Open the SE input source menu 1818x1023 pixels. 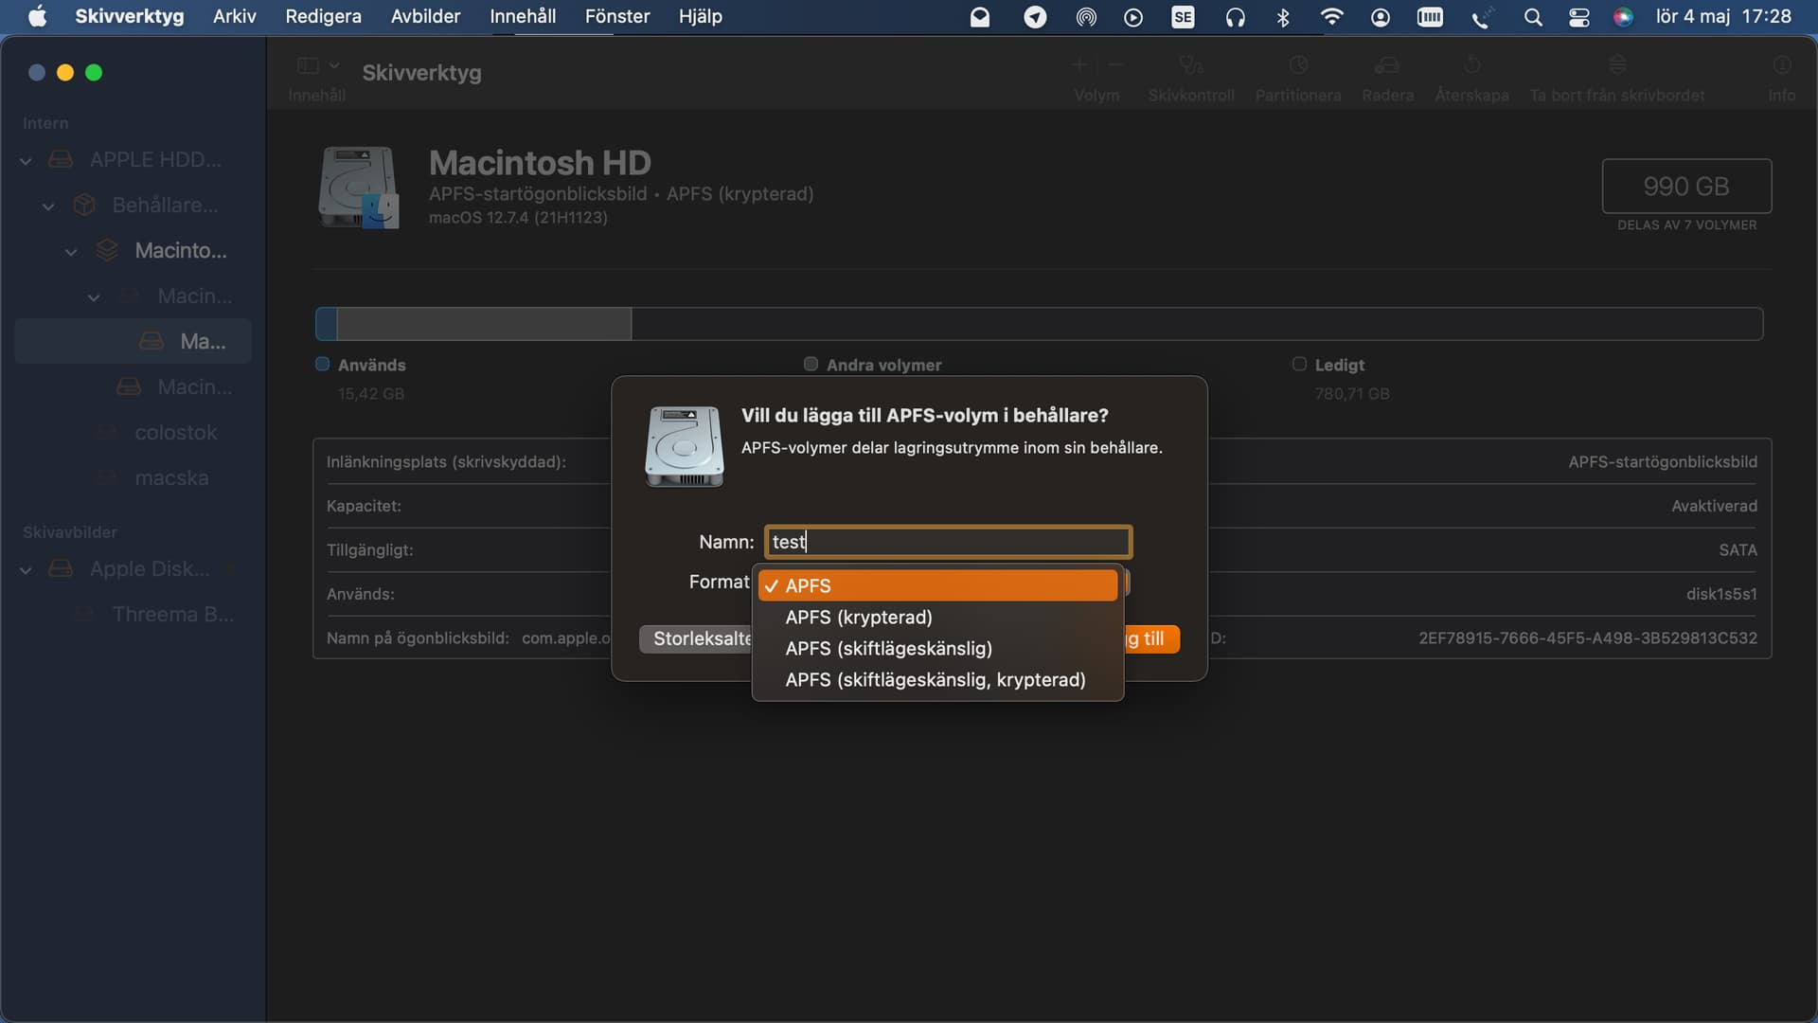click(x=1183, y=17)
